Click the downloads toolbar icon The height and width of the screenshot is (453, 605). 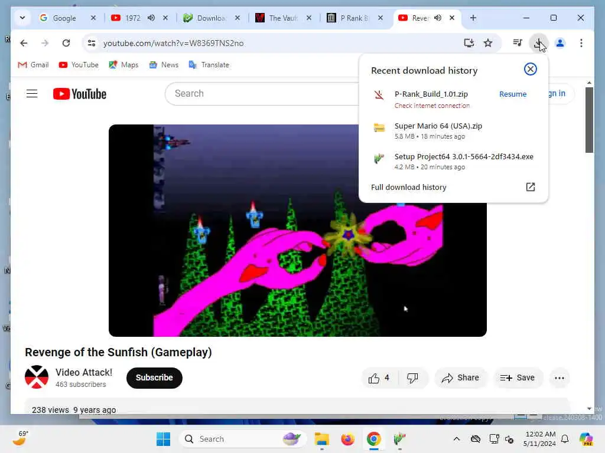pos(538,42)
